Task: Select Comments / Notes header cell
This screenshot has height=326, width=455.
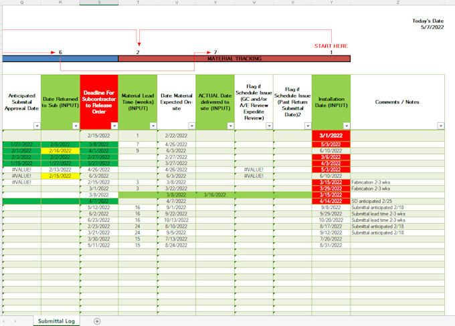Action: 397,102
